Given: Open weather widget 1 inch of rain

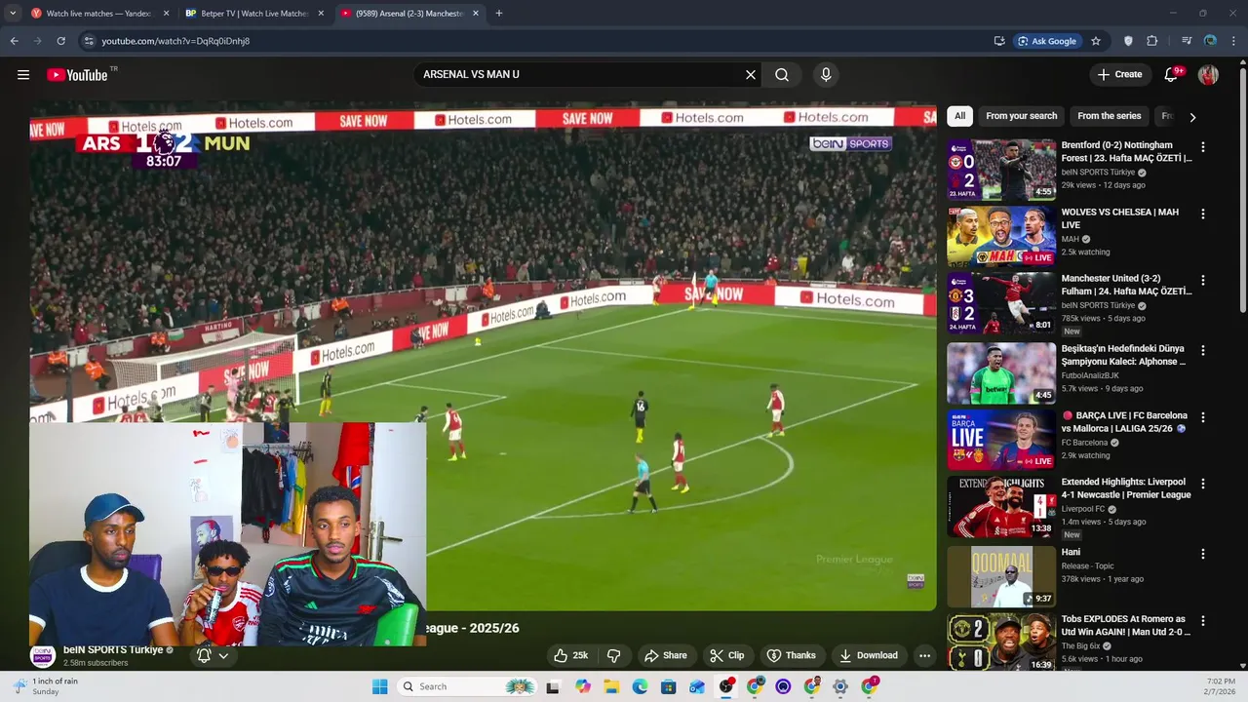Looking at the screenshot, I should pyautogui.click(x=45, y=686).
